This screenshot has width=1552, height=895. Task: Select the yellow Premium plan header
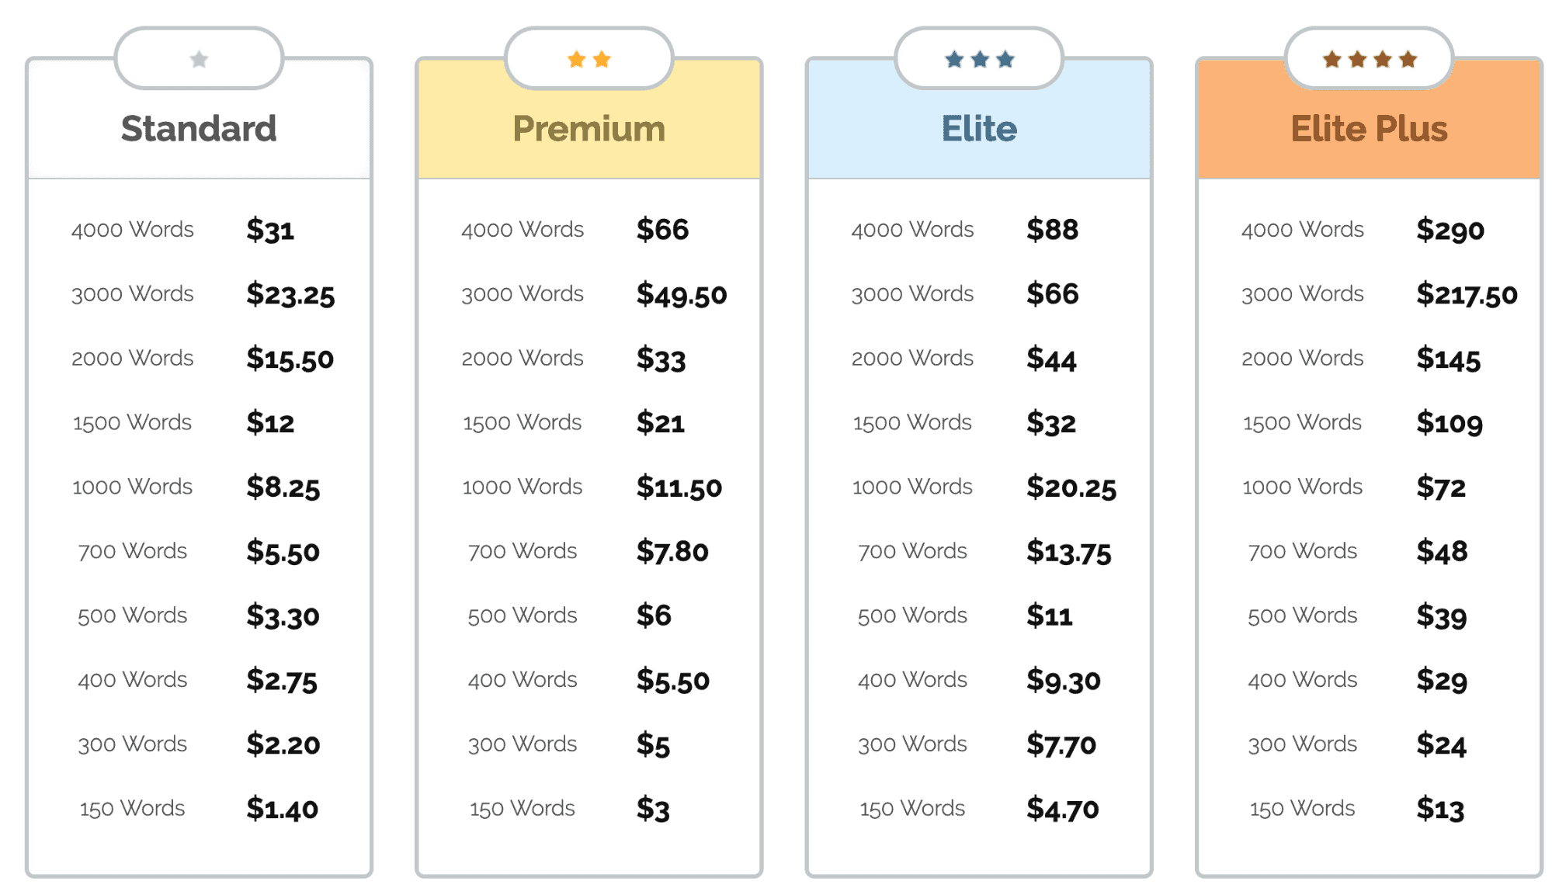click(589, 129)
